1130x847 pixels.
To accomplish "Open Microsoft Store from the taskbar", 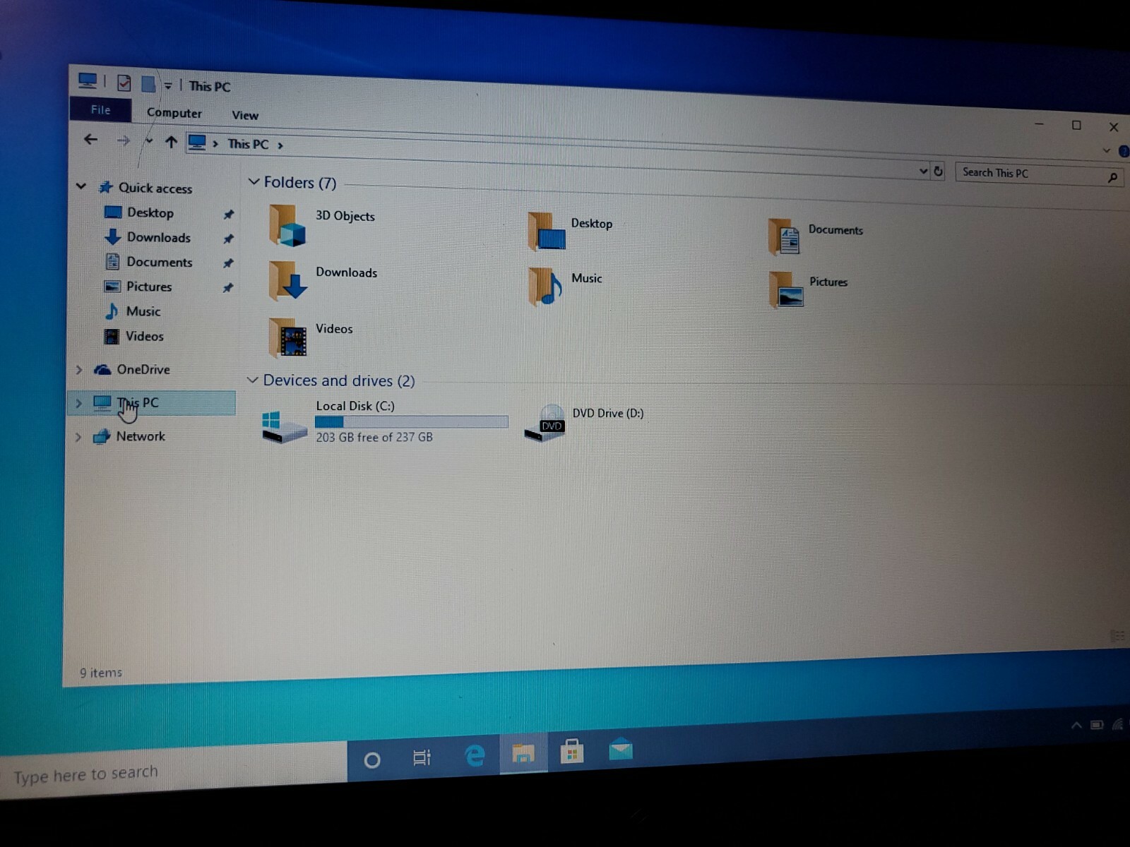I will click(x=571, y=751).
